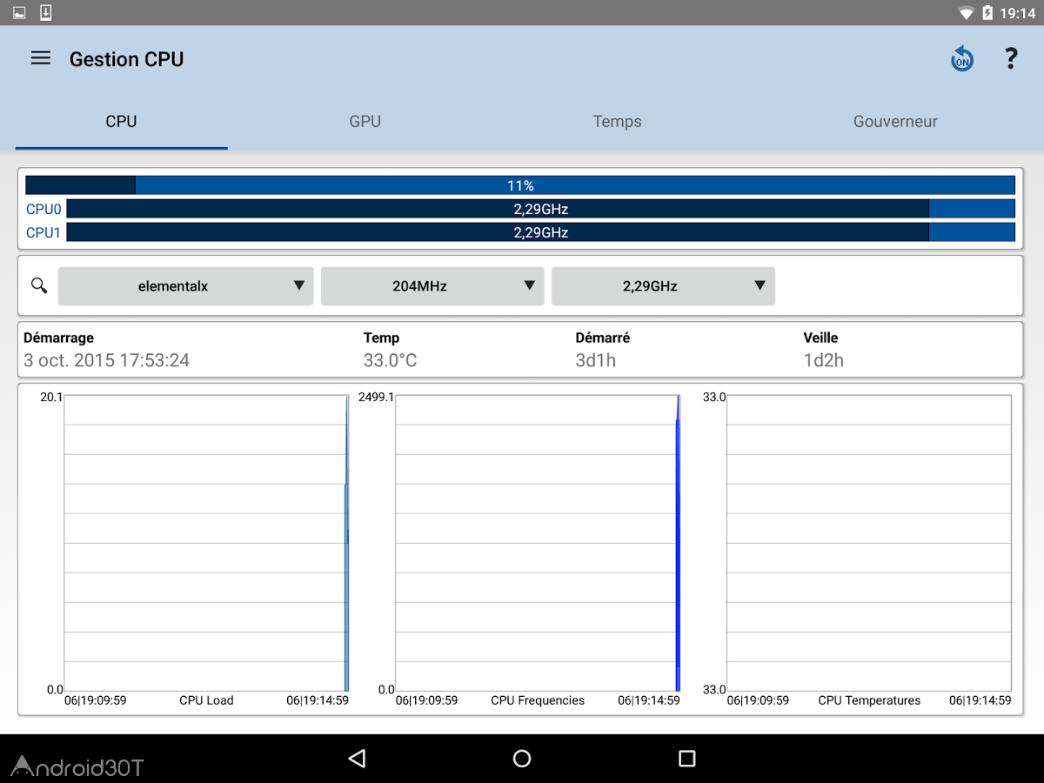Tap the CPU Frequencies graph
Viewport: 1044px width, 783px height.
point(538,543)
